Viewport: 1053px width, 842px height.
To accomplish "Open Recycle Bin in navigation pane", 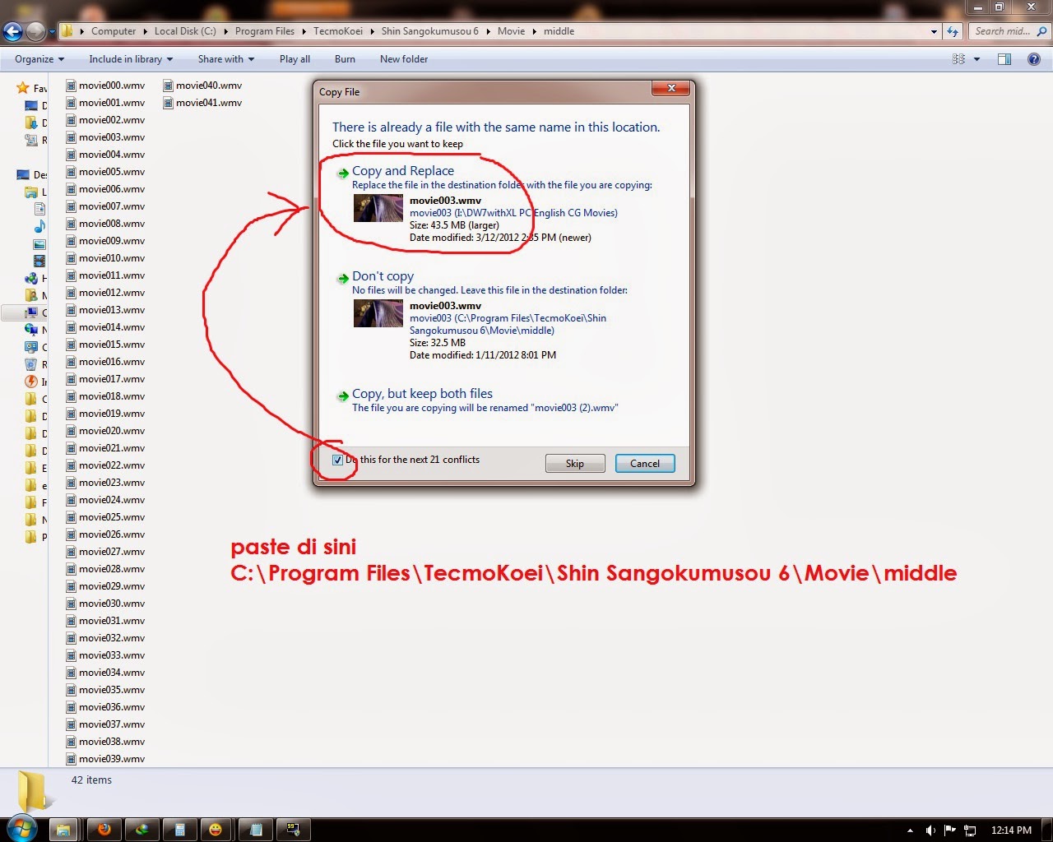I will (31, 364).
